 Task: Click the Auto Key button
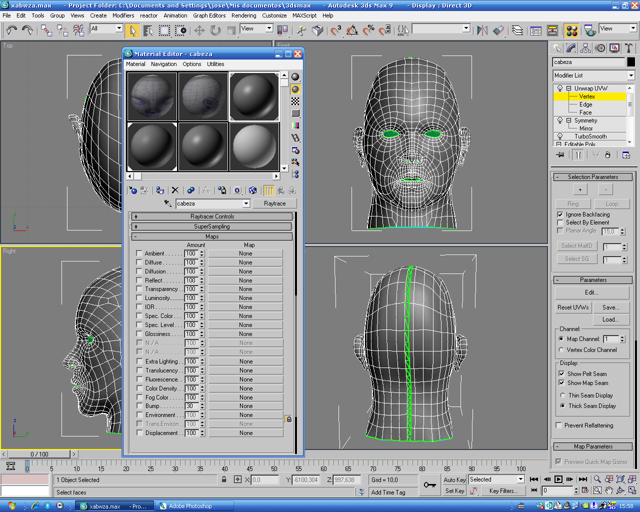point(454,479)
